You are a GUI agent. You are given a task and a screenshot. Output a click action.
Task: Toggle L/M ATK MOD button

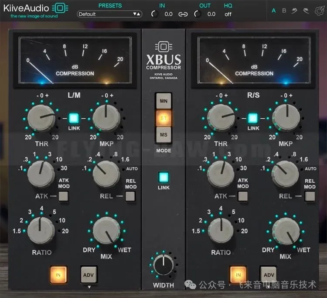pyautogui.click(x=63, y=196)
